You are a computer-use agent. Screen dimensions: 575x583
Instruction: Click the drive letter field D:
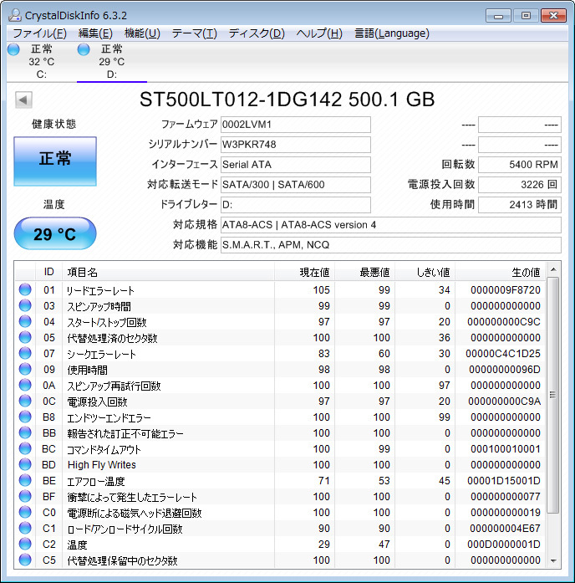[296, 205]
